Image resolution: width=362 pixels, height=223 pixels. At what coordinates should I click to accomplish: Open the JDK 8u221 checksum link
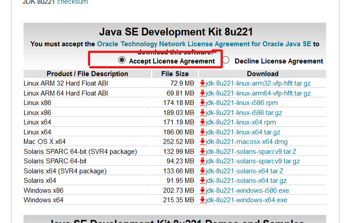click(x=72, y=2)
